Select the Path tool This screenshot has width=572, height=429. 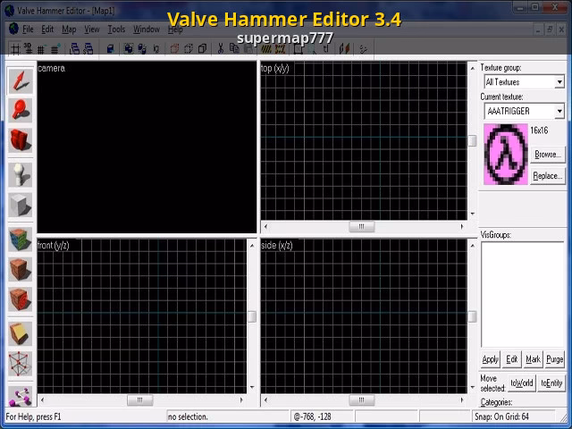click(21, 396)
